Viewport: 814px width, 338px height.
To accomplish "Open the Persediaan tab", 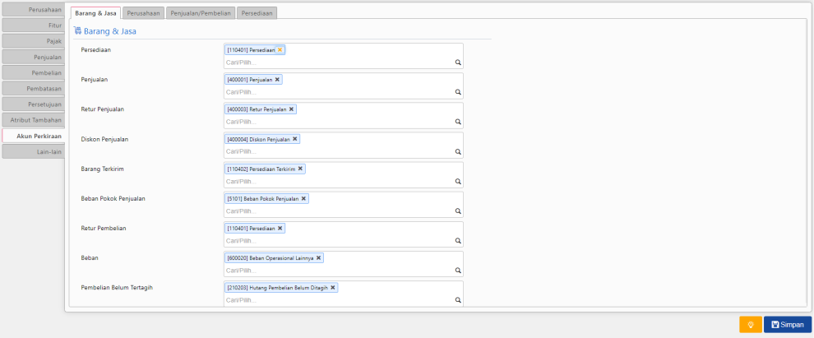I will tap(257, 13).
